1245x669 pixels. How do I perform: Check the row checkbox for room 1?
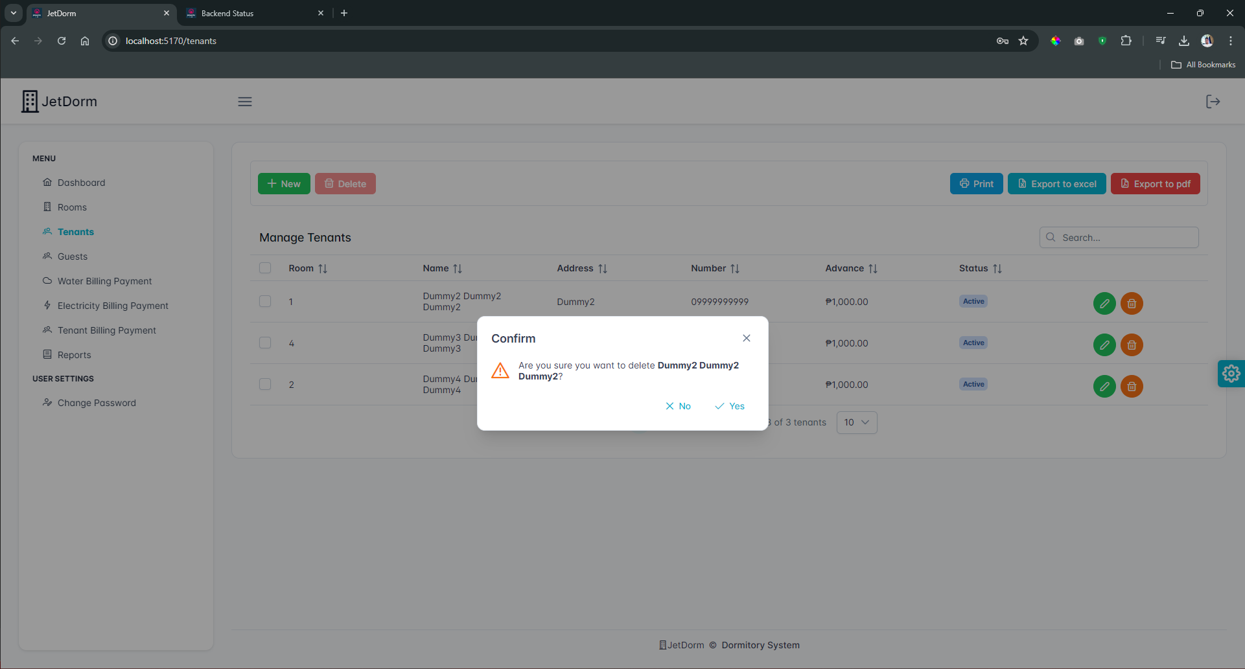click(x=265, y=301)
